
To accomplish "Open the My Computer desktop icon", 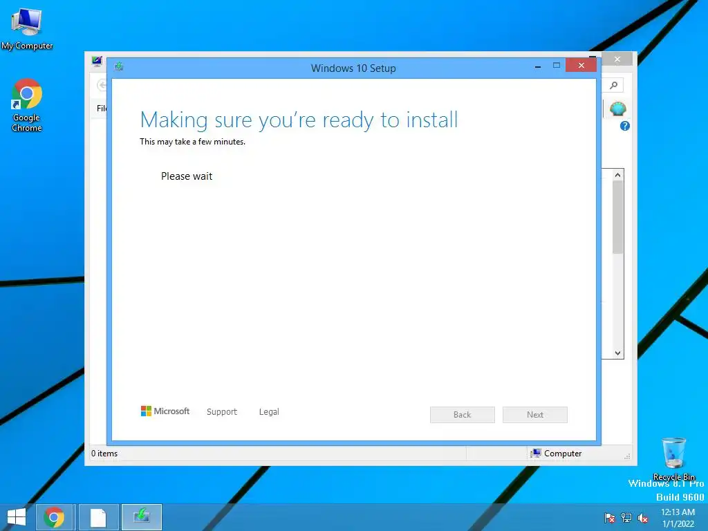I will click(x=27, y=28).
